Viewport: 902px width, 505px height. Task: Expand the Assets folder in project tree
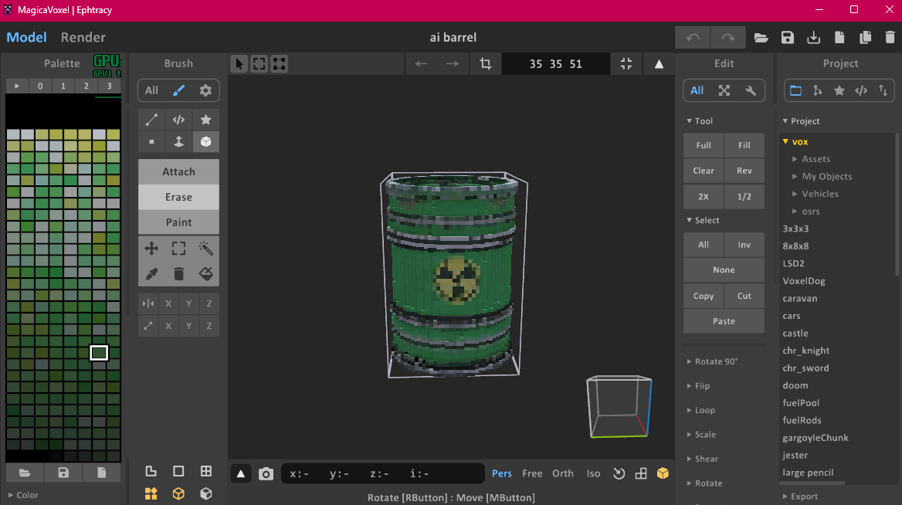click(x=811, y=159)
